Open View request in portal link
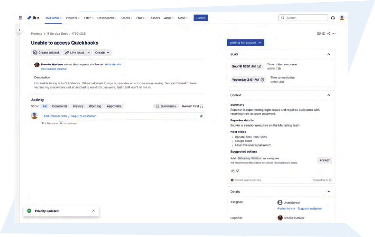 click(x=54, y=69)
